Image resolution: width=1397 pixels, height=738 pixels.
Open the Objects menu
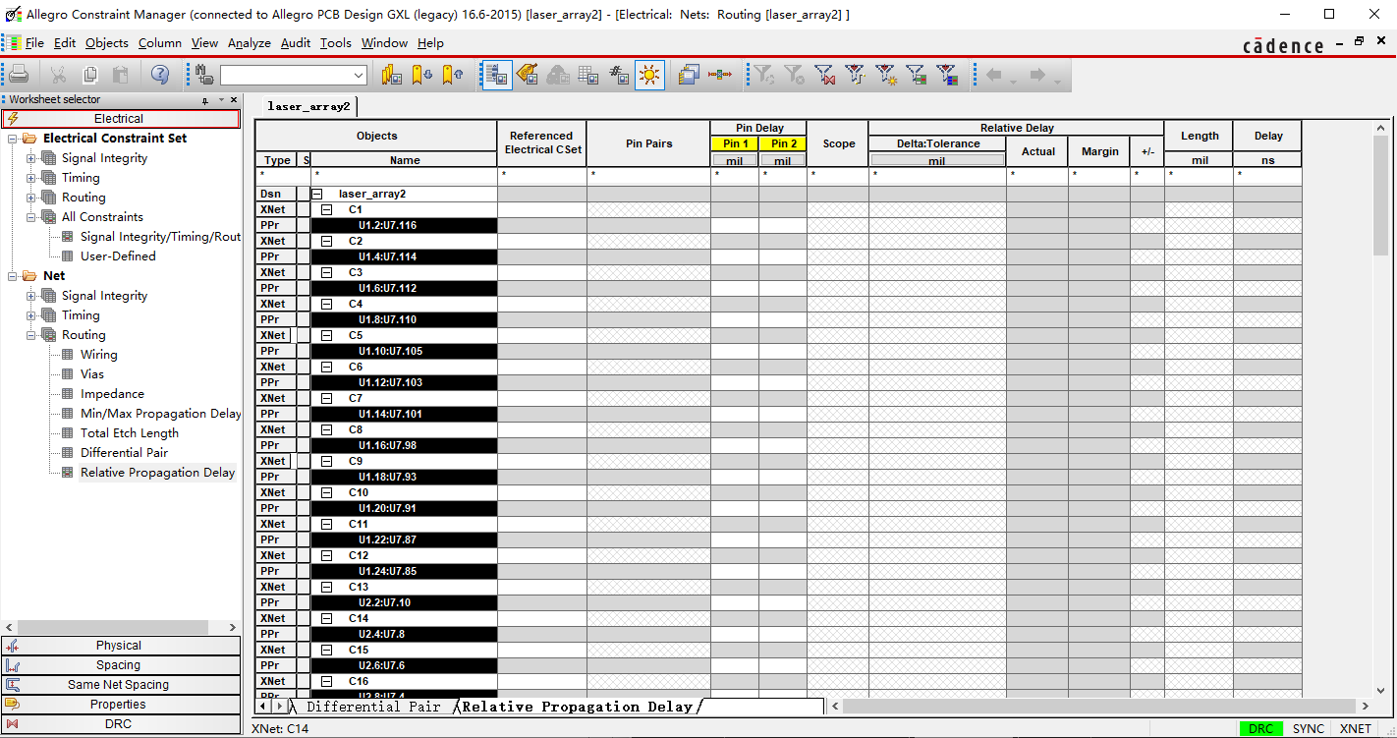tap(107, 43)
